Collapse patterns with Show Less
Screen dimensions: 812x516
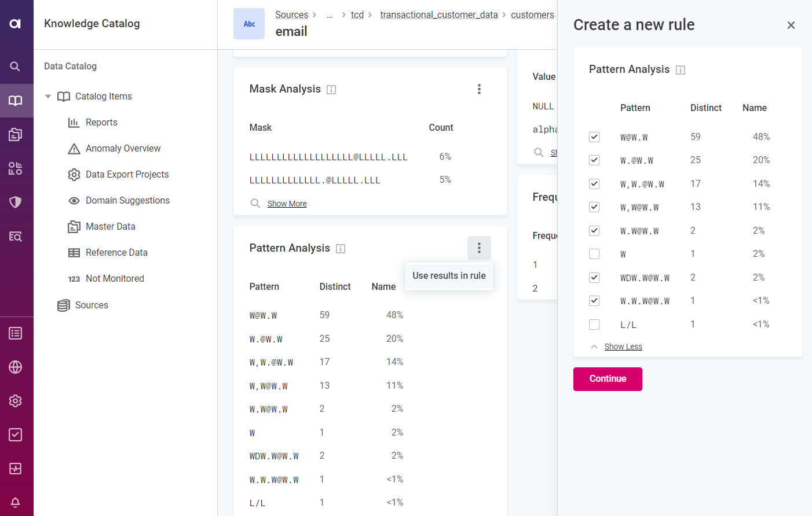click(623, 347)
